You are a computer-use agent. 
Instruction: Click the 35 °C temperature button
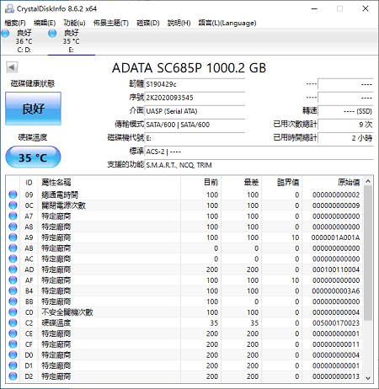tap(33, 157)
